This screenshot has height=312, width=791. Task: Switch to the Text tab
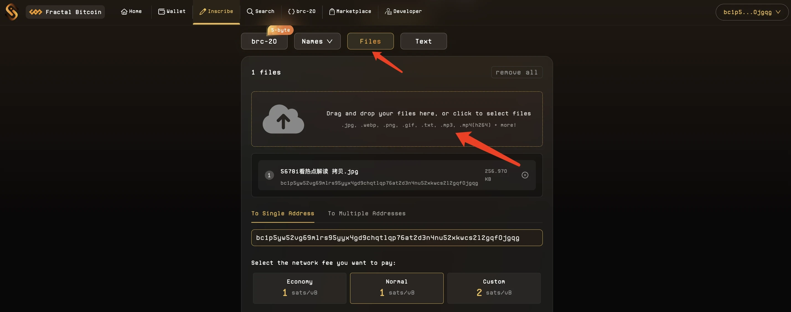(x=423, y=41)
